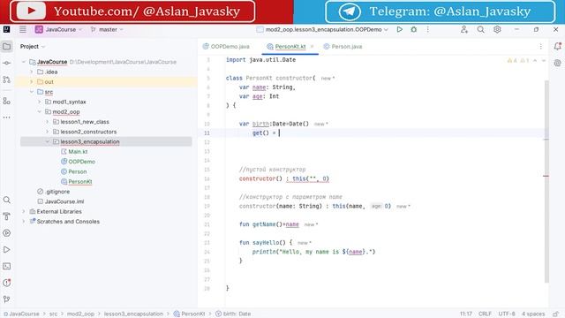Run OOPDemo with the play button
This screenshot has width=565, height=318.
400,29
